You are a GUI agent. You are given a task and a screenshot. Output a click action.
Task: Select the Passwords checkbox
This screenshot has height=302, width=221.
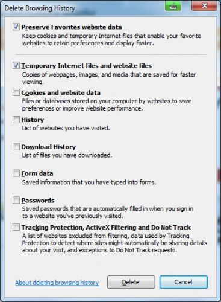click(x=16, y=200)
